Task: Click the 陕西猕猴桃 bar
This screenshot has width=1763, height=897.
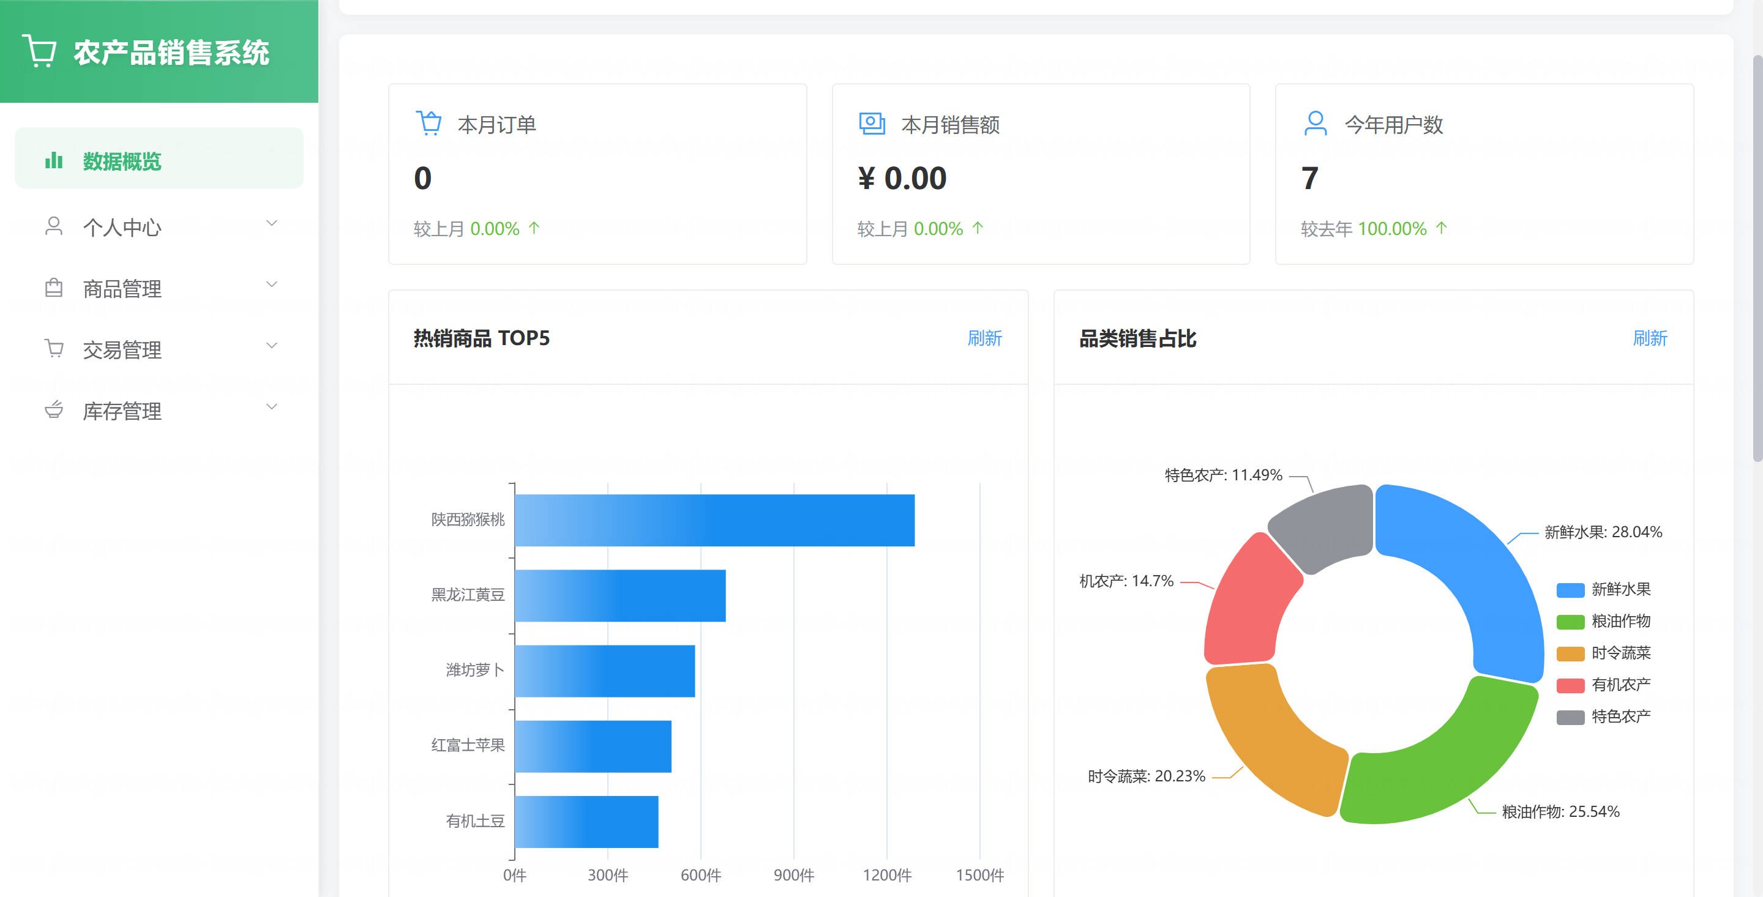Action: [x=714, y=520]
